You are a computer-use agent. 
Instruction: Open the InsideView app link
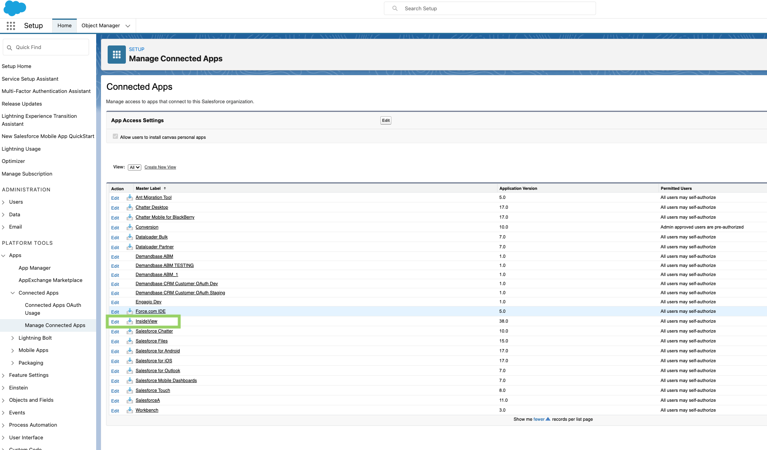click(146, 321)
